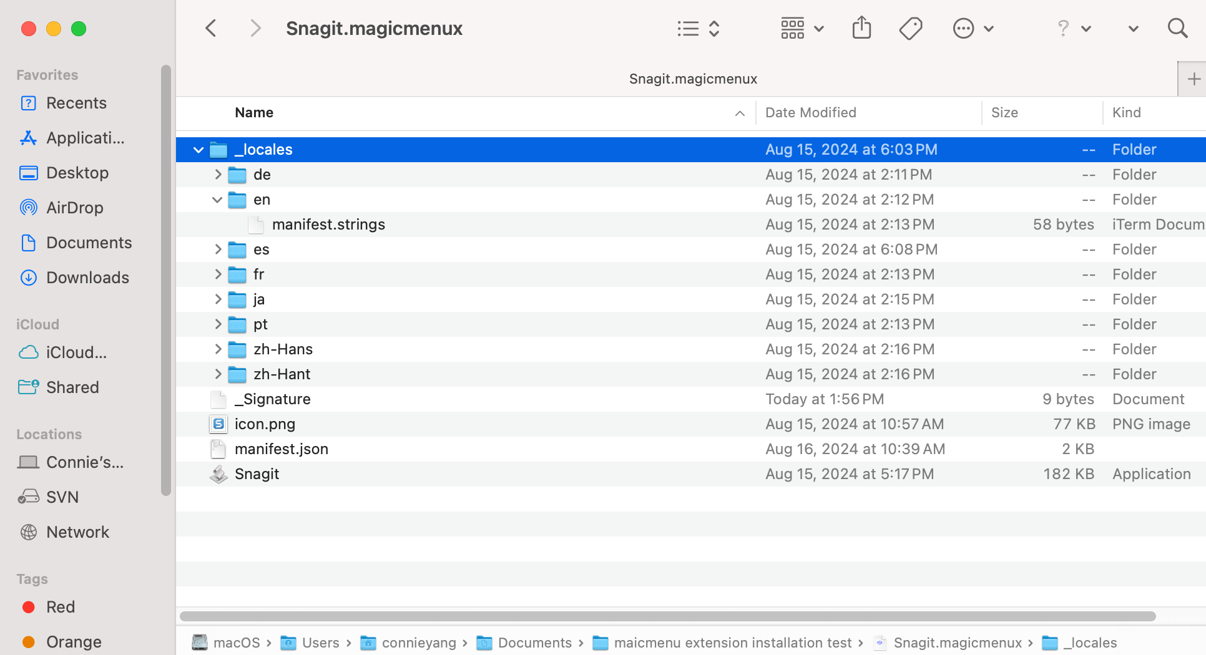Click maicmenu extension installation test path
The width and height of the screenshot is (1206, 655).
pos(732,643)
